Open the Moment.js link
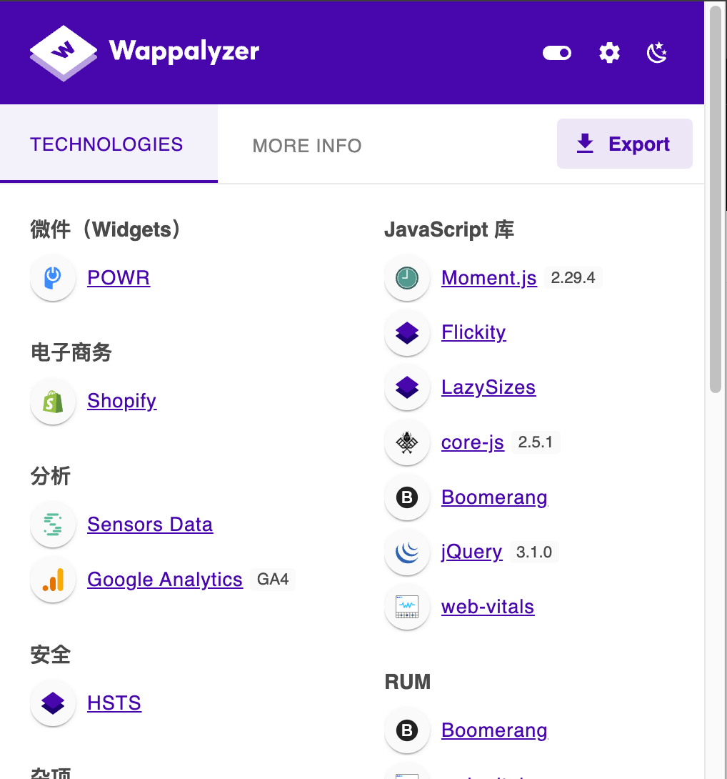The height and width of the screenshot is (779, 727). point(489,278)
